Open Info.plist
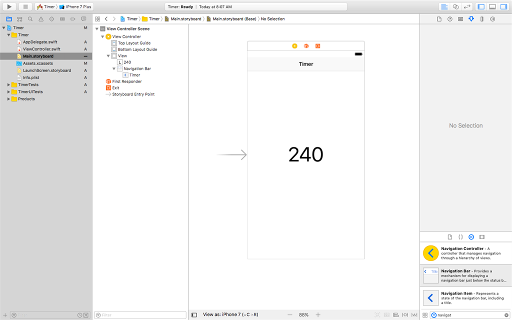 [31, 77]
